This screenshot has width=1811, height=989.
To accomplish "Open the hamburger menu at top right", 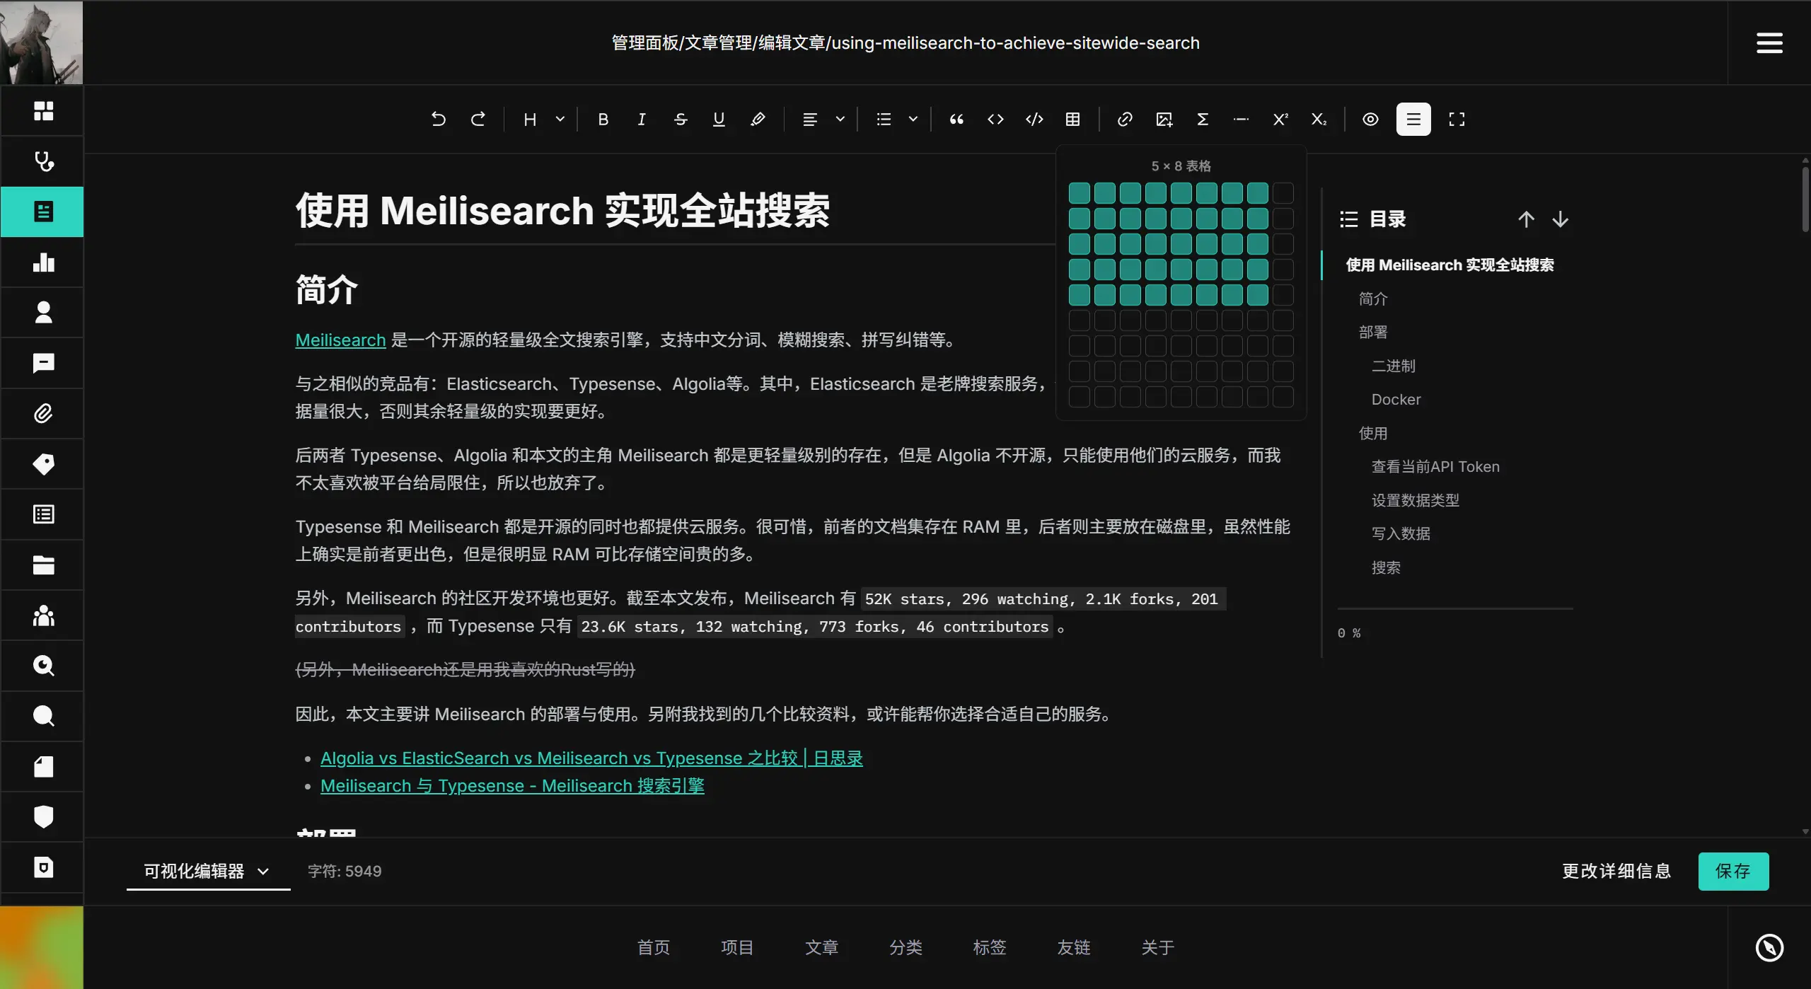I will pyautogui.click(x=1769, y=42).
